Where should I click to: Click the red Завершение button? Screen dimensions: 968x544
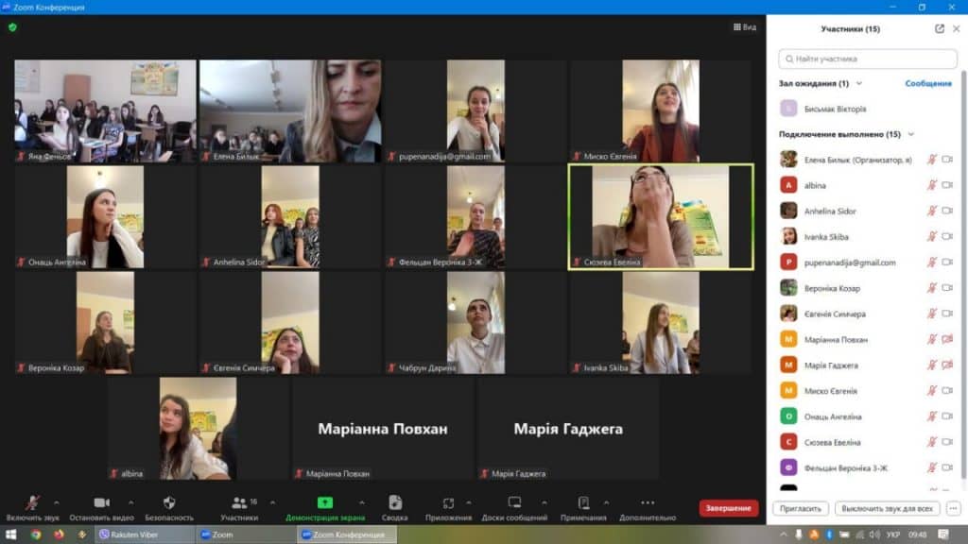(728, 508)
